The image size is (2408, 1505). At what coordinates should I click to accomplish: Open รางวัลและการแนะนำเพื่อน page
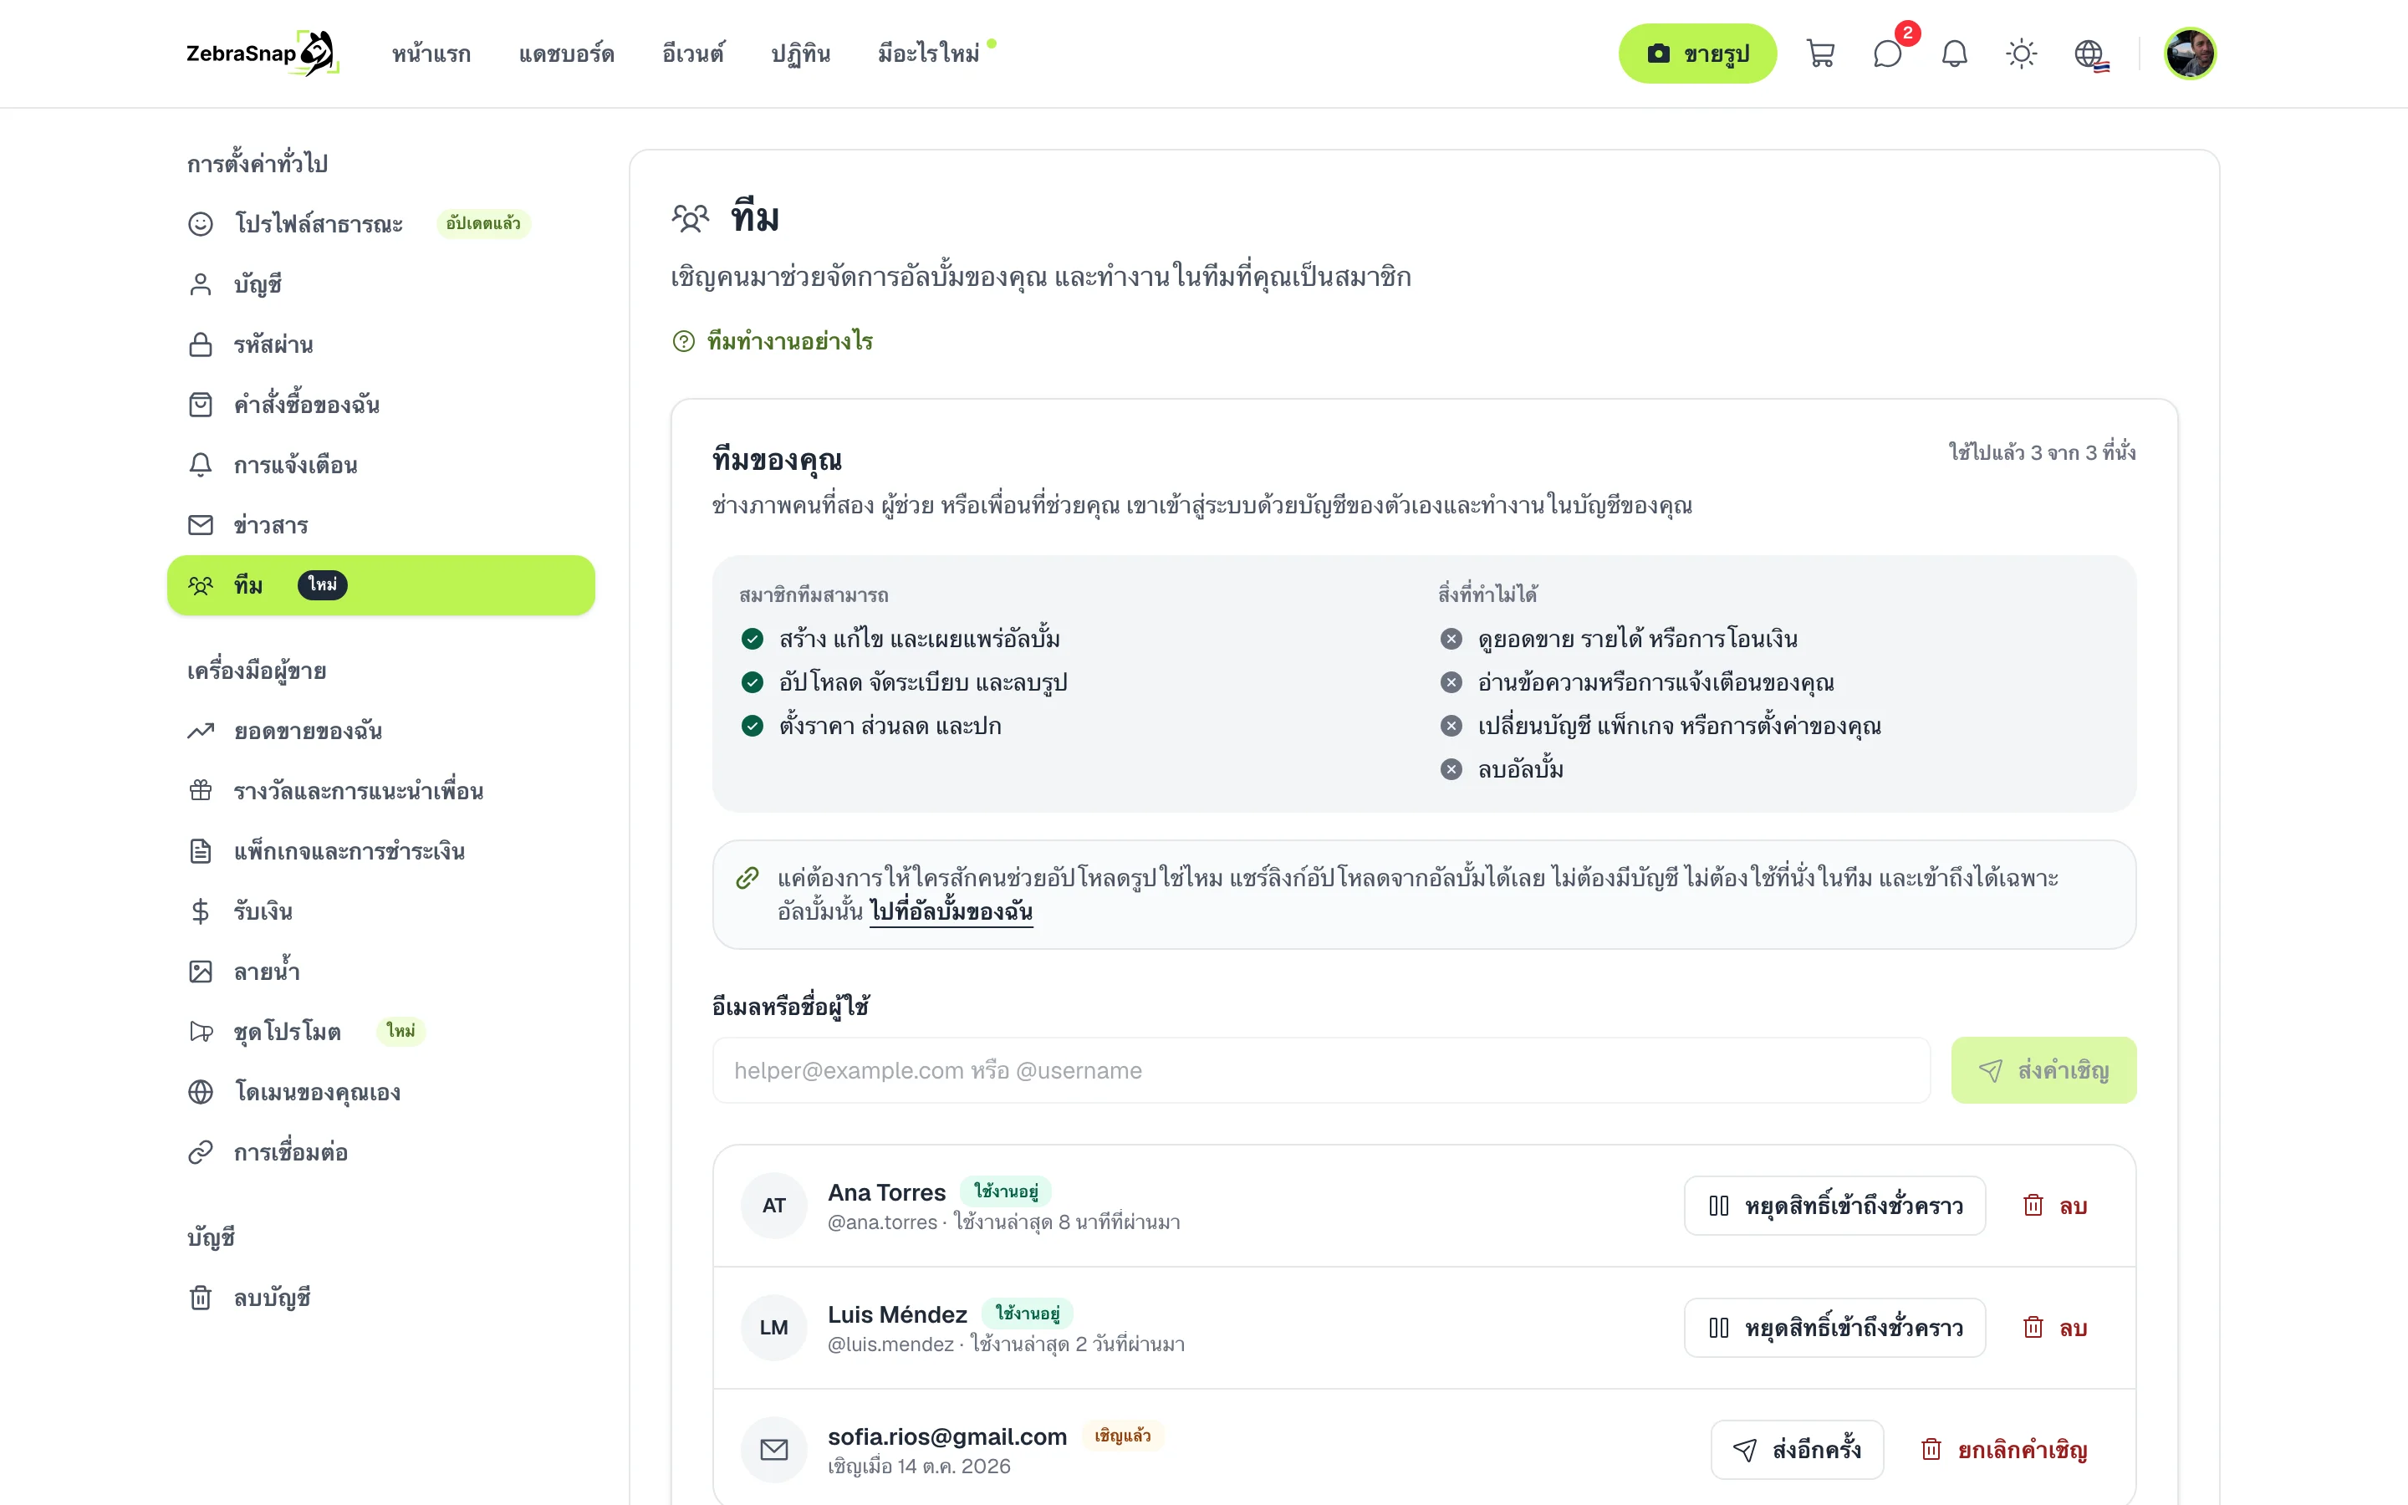click(381, 791)
